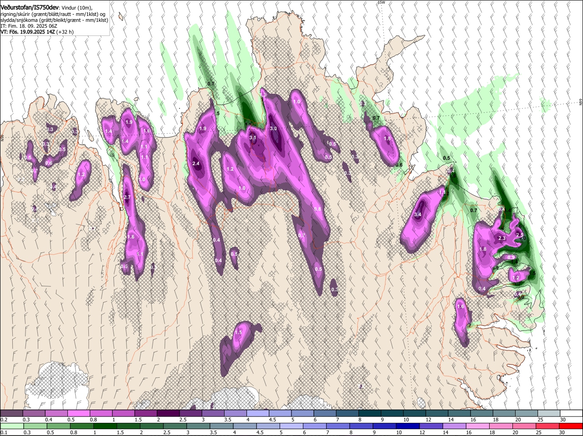This screenshot has height=436, width=583.
Task: Click the bright pink upper legend swatch at 0.5
Action: pyautogui.click(x=78, y=413)
